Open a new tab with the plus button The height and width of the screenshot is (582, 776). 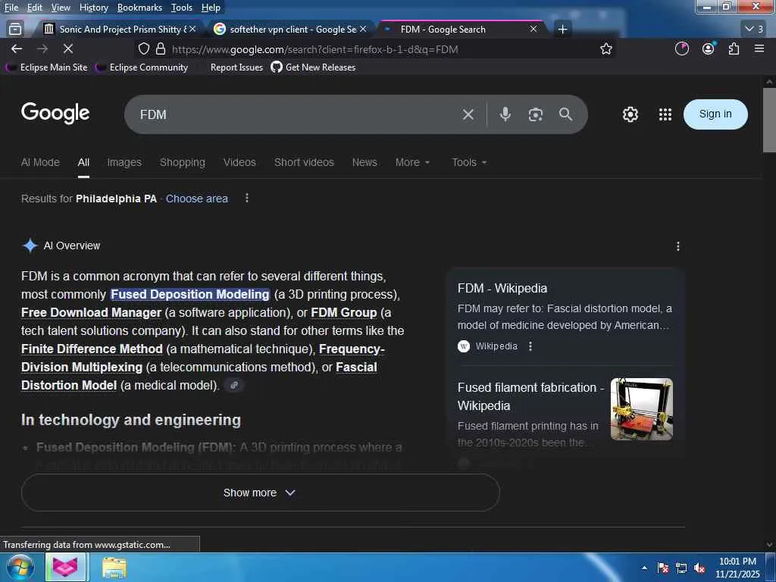pyautogui.click(x=562, y=30)
